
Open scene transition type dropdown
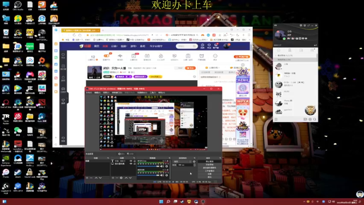pos(182,162)
